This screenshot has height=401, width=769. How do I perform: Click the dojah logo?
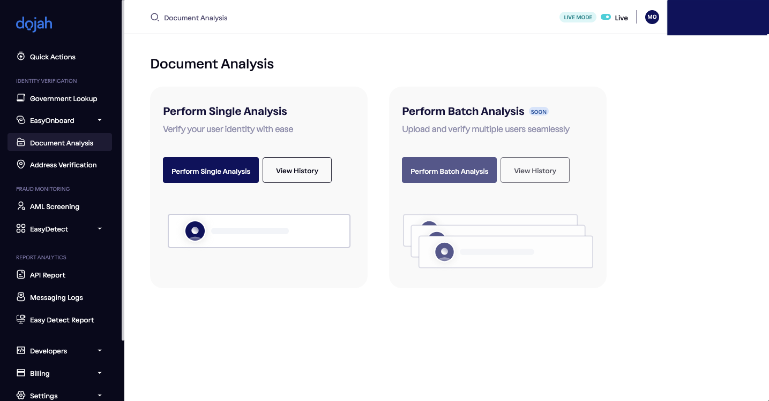tap(34, 24)
